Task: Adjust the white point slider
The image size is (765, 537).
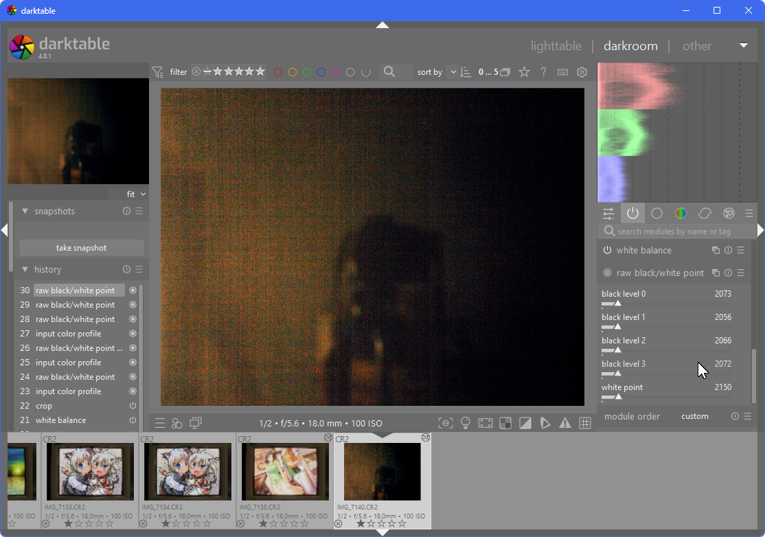Action: coord(666,396)
